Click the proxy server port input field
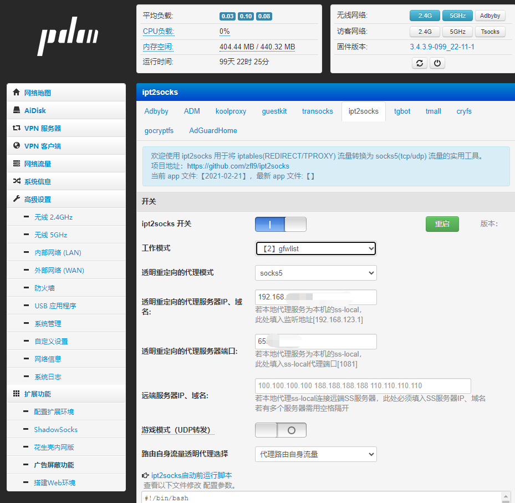The image size is (515, 503). pos(315,342)
